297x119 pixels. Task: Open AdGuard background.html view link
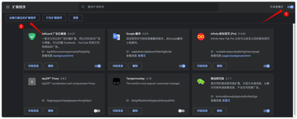(63, 56)
